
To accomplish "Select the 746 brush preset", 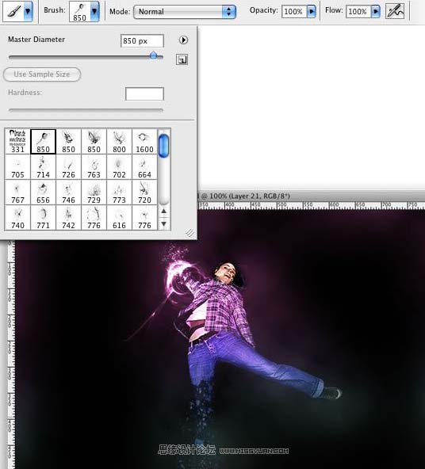I will pos(68,193).
